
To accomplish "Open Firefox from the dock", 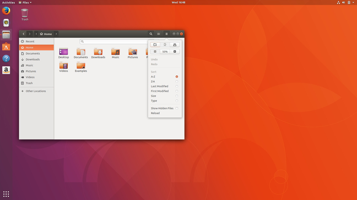I will click(x=6, y=10).
